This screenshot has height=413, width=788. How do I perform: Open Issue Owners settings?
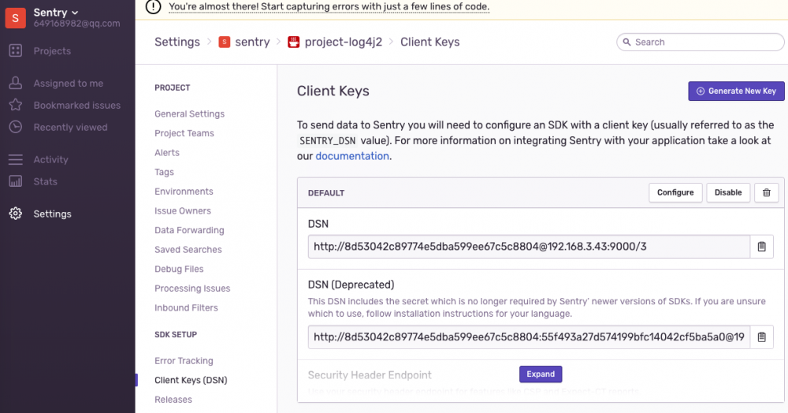point(183,211)
